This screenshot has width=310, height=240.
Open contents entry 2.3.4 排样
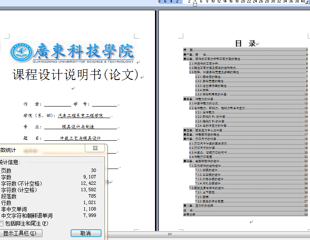(251, 90)
